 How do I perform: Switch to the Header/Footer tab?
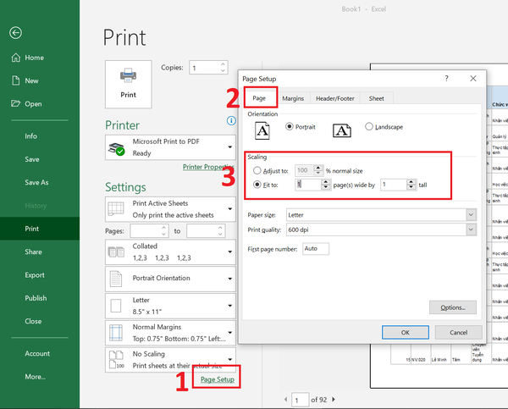pos(335,98)
